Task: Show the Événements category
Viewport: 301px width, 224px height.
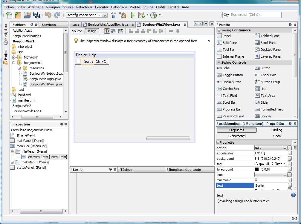Action: pyautogui.click(x=236, y=136)
